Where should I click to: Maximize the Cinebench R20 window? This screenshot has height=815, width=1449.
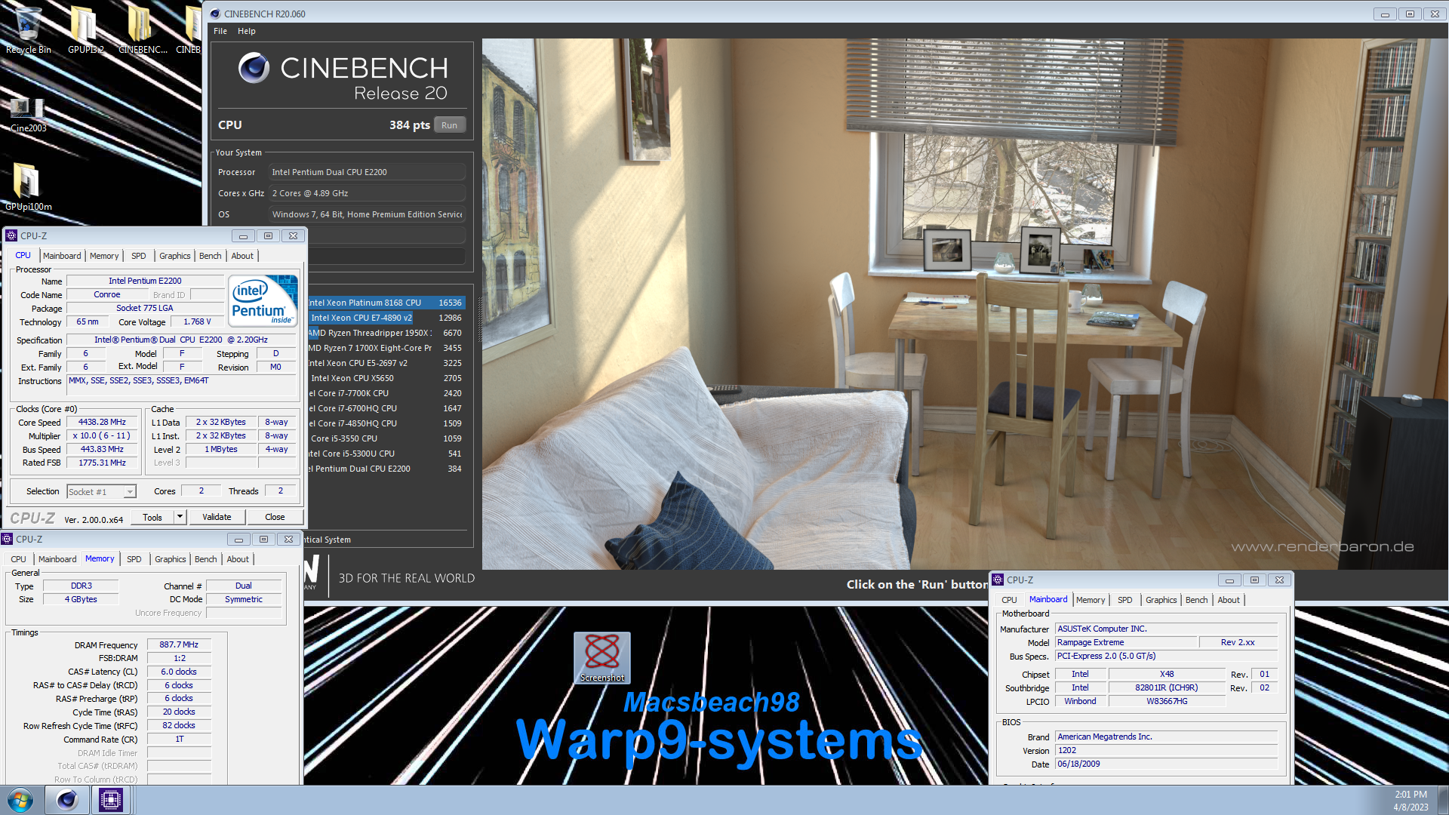point(1410,14)
